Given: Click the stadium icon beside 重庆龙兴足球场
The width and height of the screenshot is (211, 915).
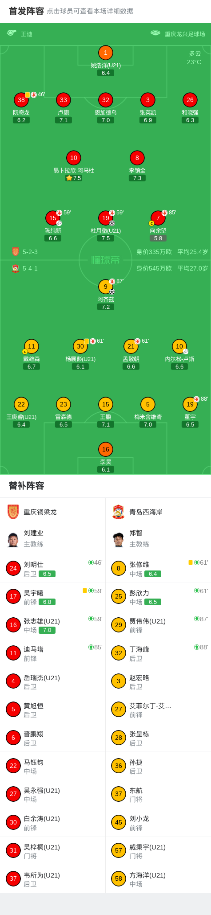Looking at the screenshot, I should [155, 33].
